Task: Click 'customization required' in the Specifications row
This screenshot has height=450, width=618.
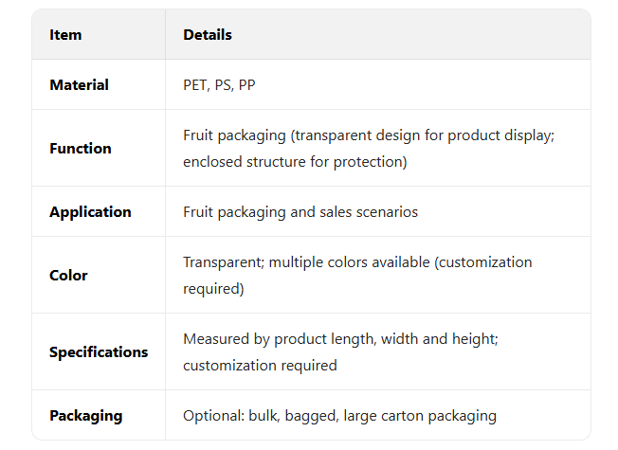Action: point(260,366)
